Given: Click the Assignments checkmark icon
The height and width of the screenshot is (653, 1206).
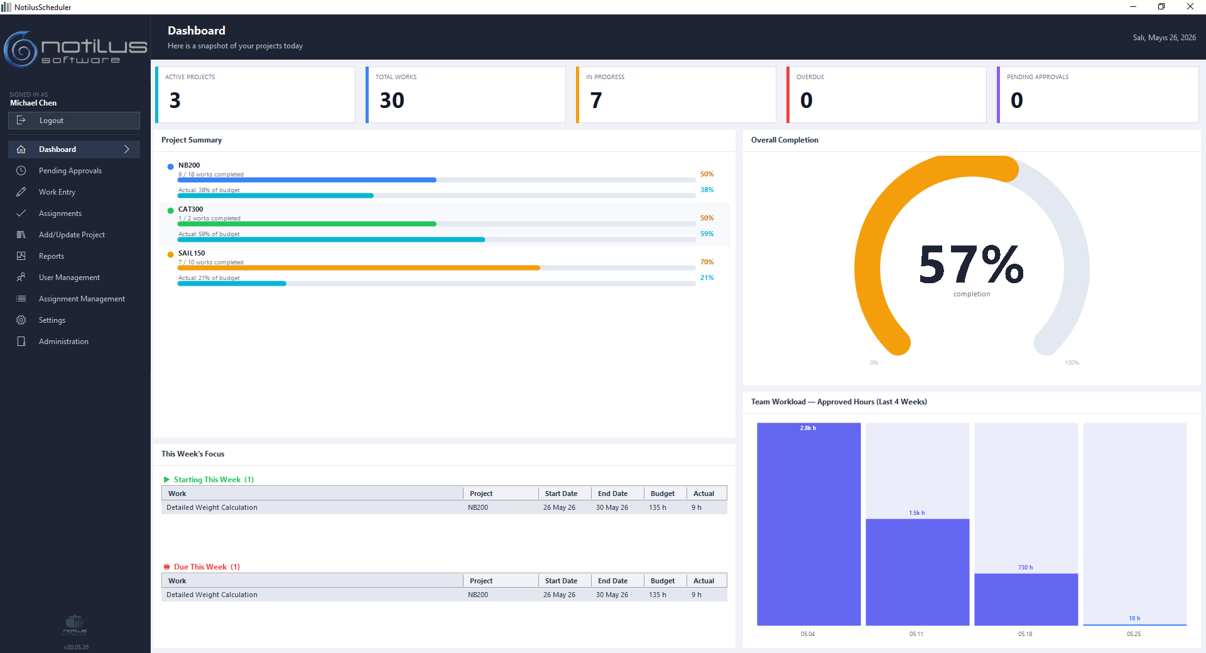Looking at the screenshot, I should 21,213.
